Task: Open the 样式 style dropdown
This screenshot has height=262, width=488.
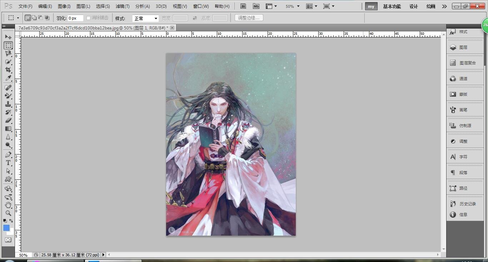Action: pyautogui.click(x=145, y=18)
